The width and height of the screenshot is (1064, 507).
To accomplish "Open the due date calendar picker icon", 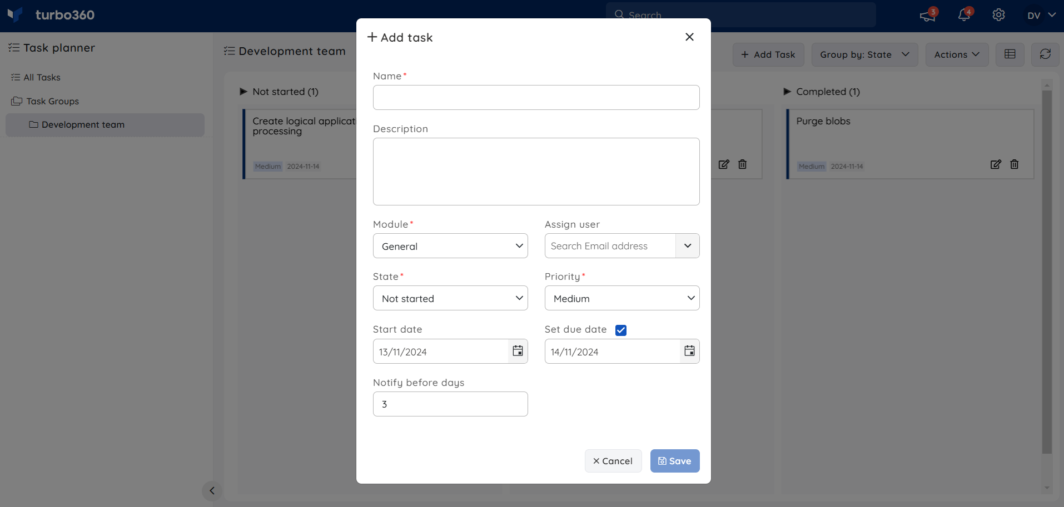I will pos(689,351).
